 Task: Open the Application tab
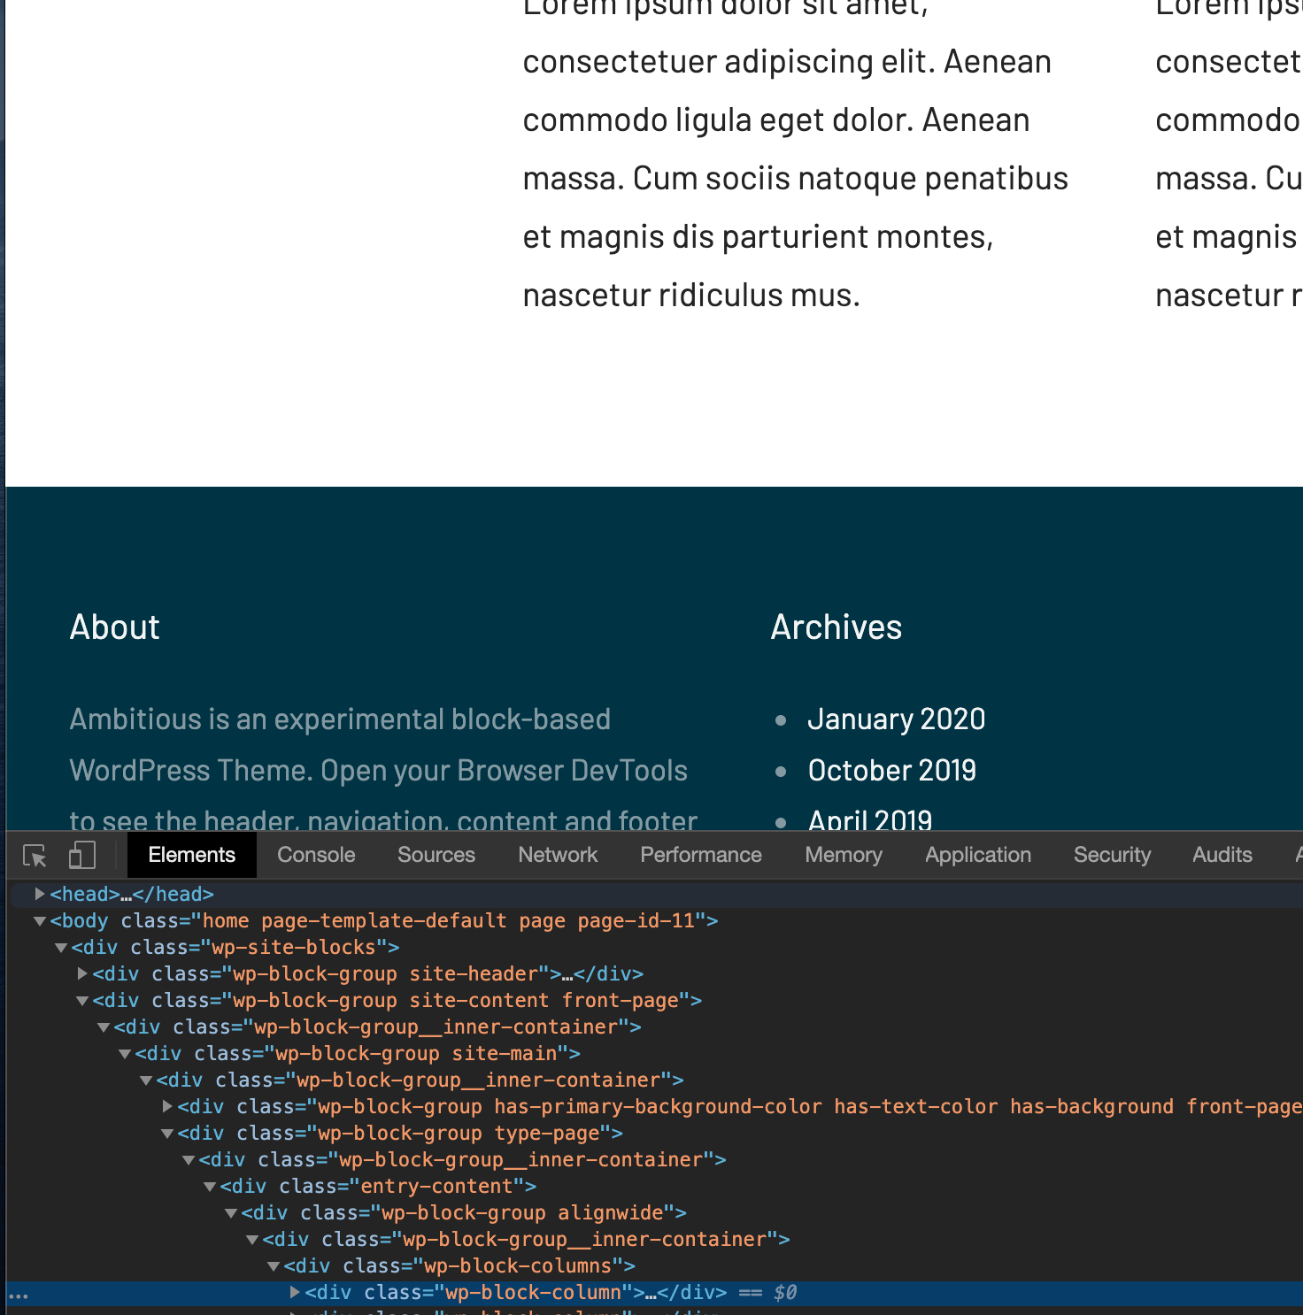click(x=978, y=855)
